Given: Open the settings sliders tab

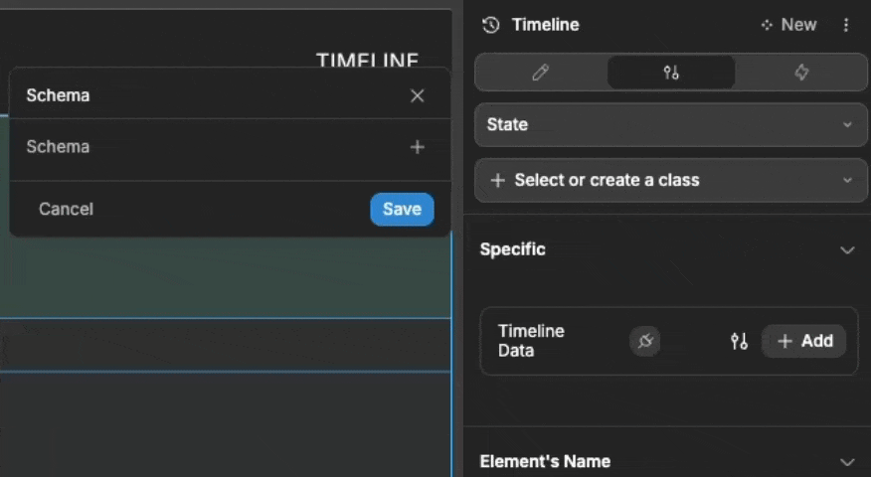Looking at the screenshot, I should [671, 73].
